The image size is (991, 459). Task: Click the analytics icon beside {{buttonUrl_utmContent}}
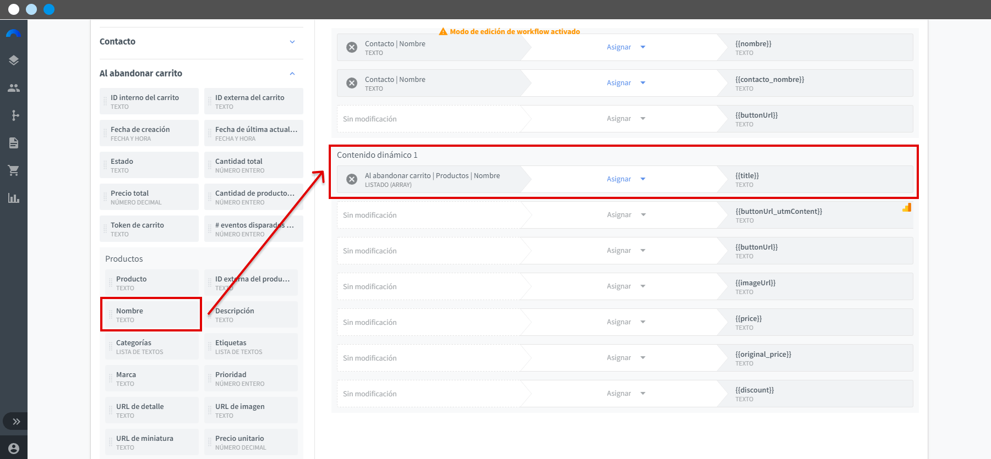(x=907, y=207)
